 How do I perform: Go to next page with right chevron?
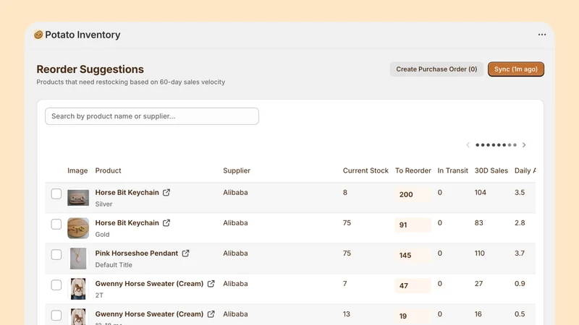coord(524,145)
